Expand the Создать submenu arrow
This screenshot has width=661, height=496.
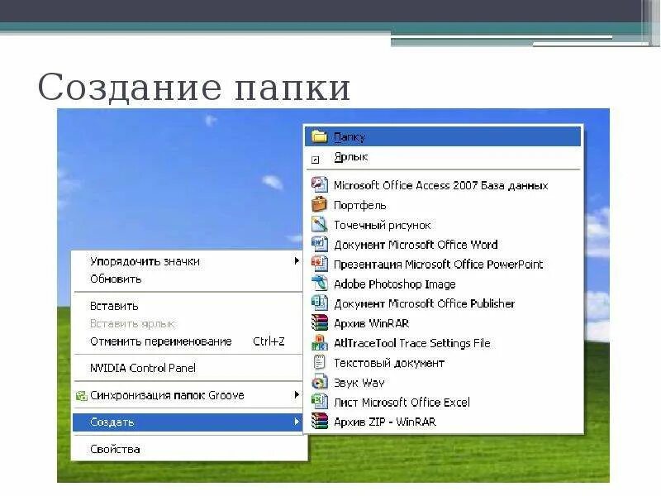[x=297, y=422]
